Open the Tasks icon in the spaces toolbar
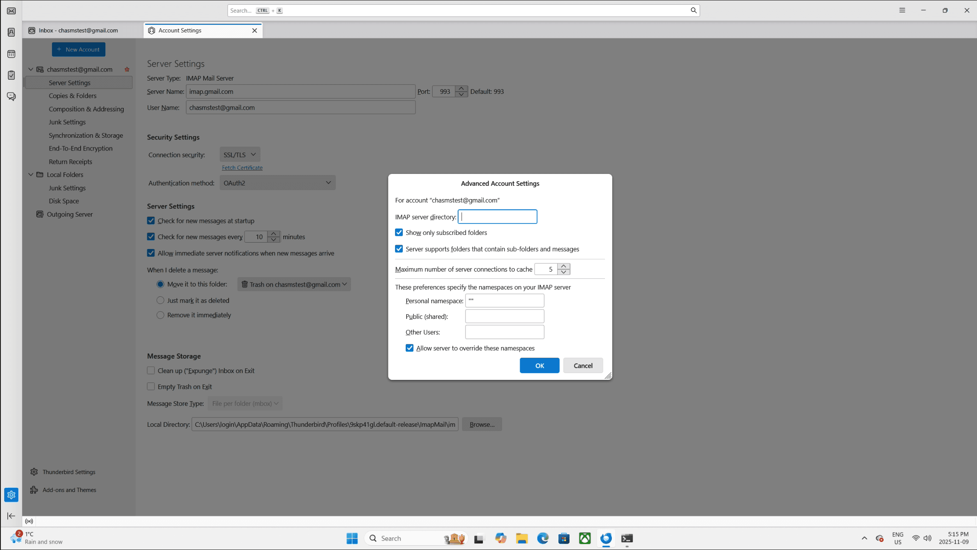 [12, 75]
